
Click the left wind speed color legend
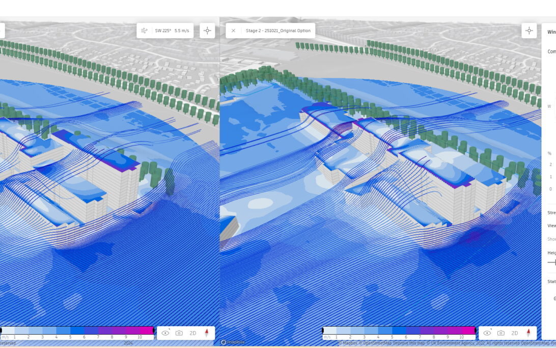(77, 331)
